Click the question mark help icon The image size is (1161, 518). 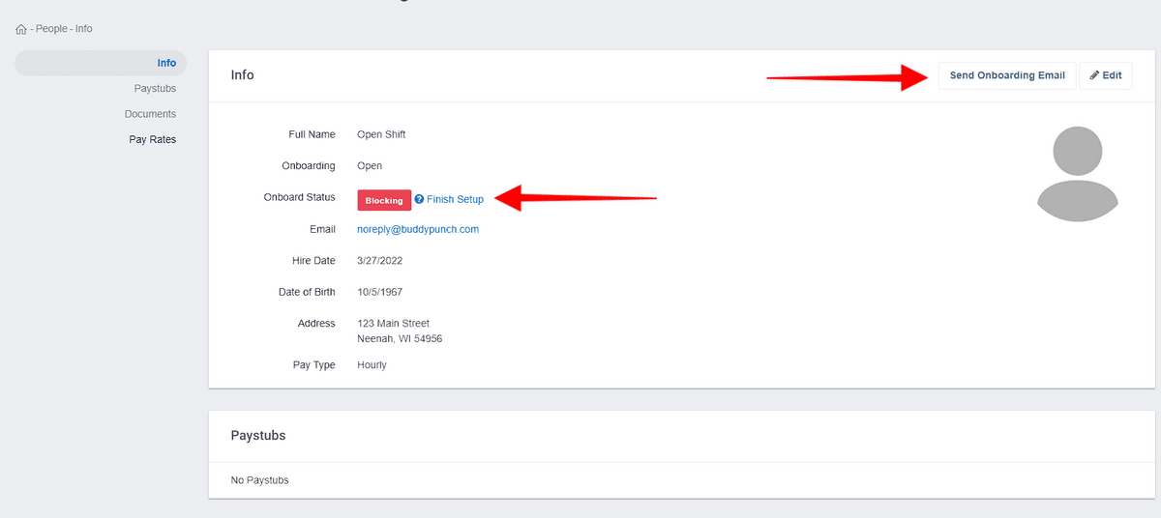[x=419, y=199]
